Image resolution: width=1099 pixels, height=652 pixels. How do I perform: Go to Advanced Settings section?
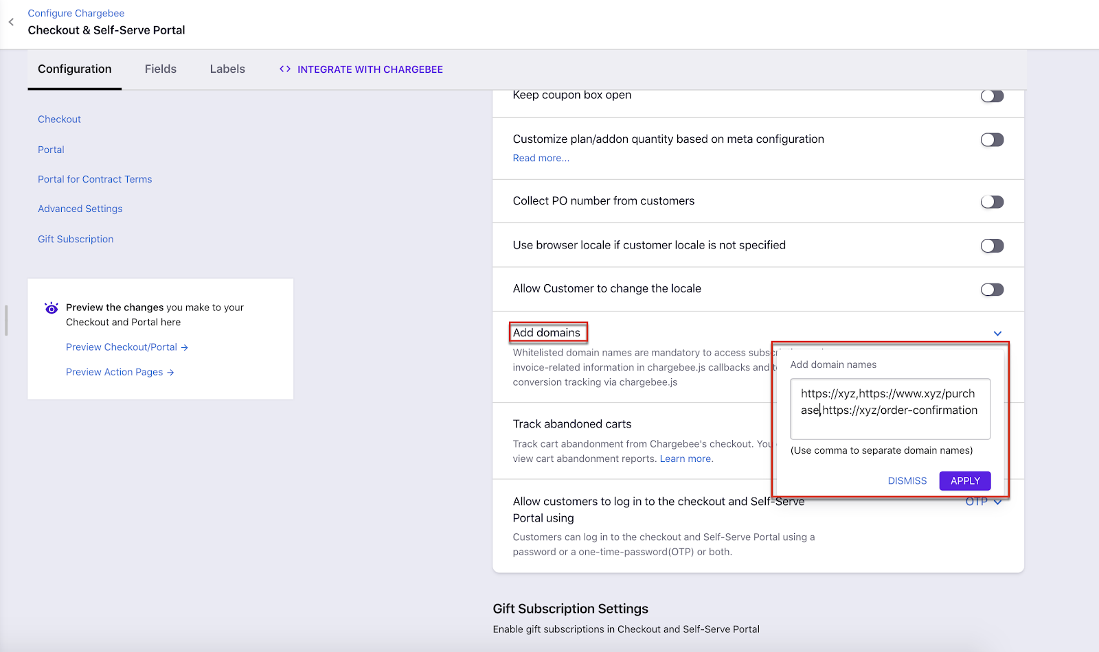[80, 209]
